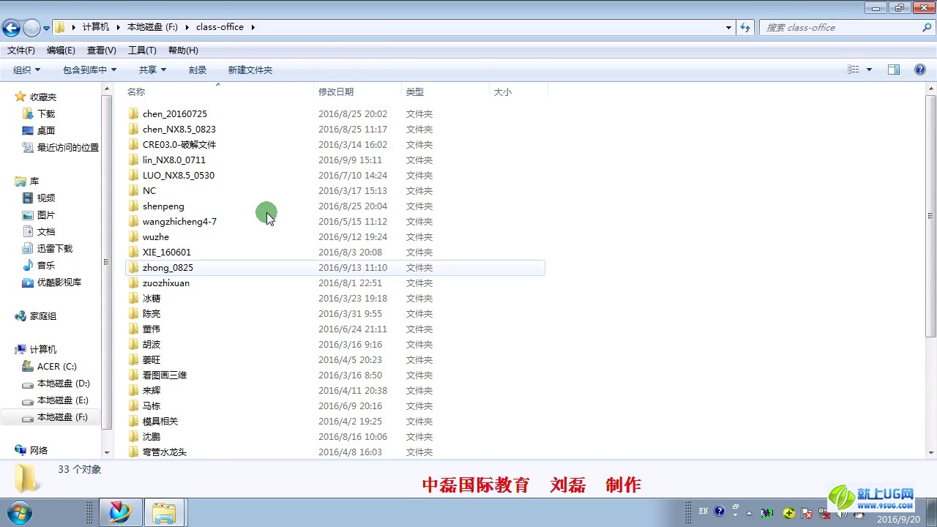This screenshot has height=527, width=937.
Task: Click 计算机 in the address bar path
Action: click(95, 27)
